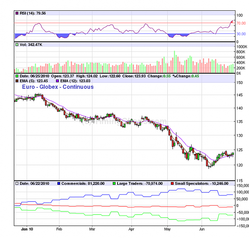Click the 'EMA (5): 123.45' text
Screen dimensions: 249x238
pyautogui.click(x=34, y=81)
